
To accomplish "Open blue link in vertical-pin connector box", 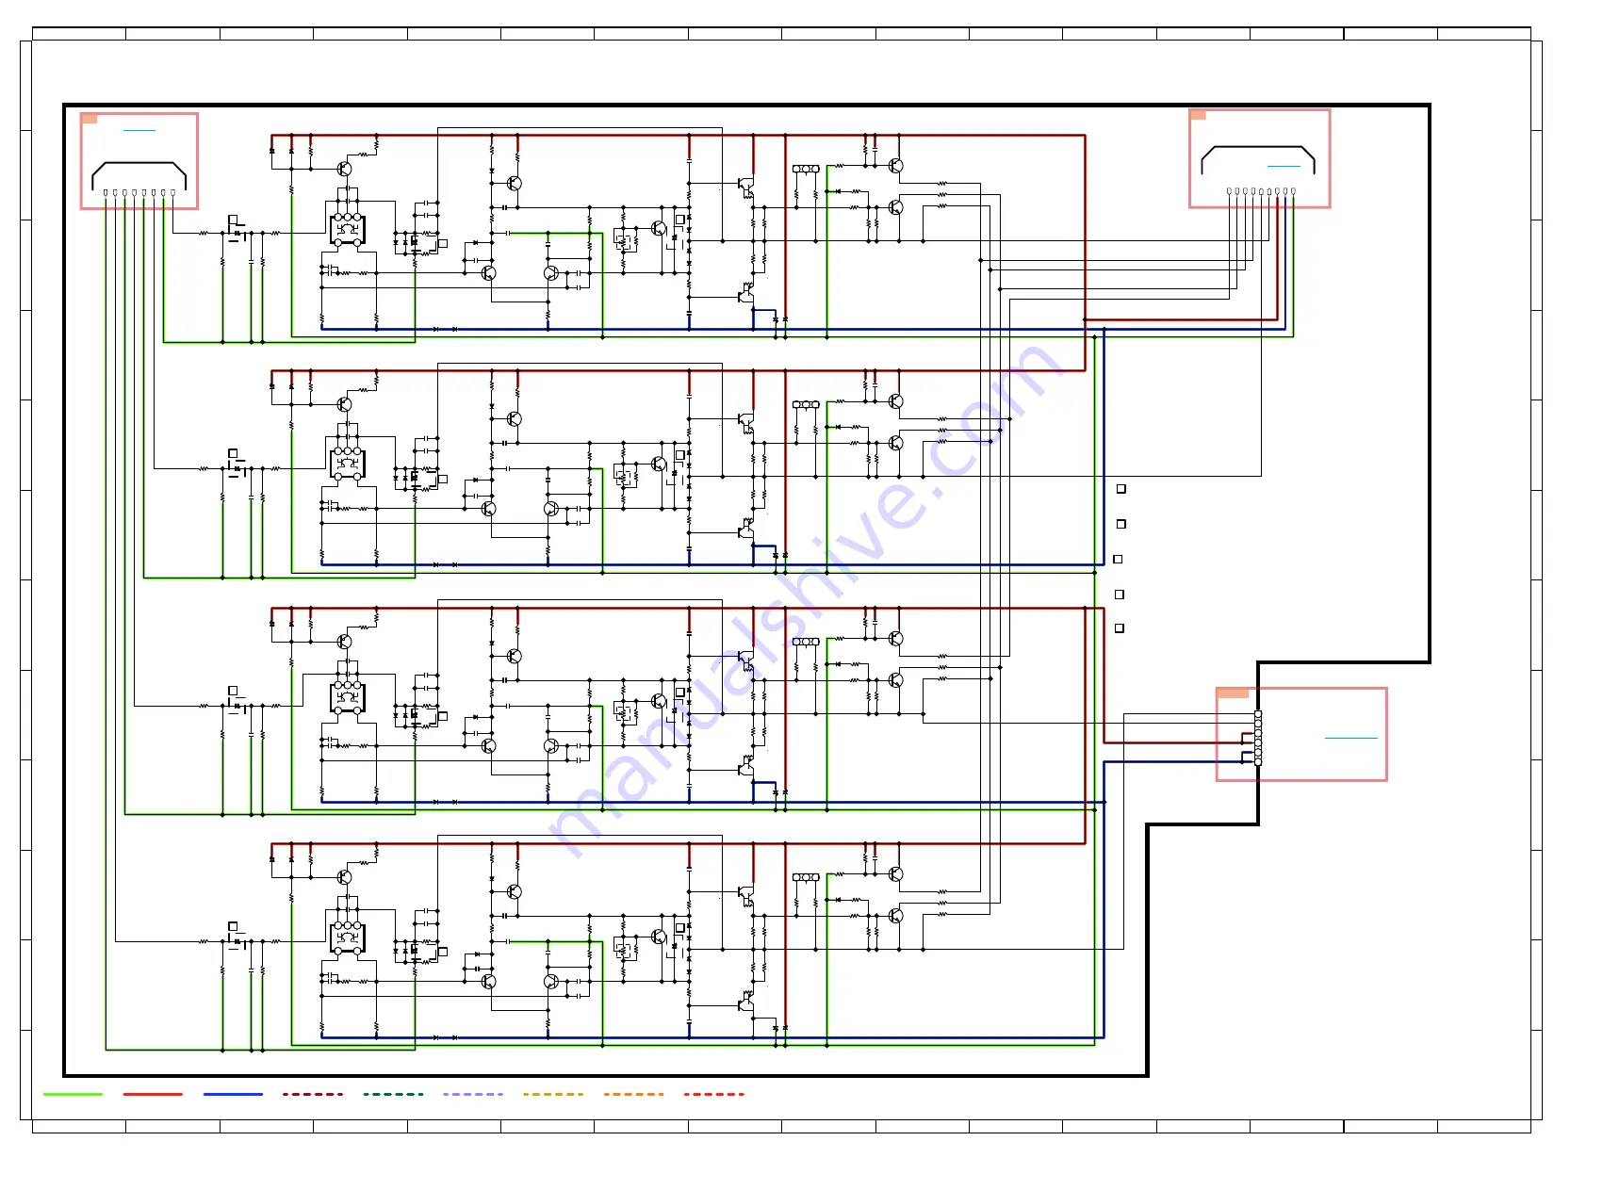I will [x=1351, y=738].
